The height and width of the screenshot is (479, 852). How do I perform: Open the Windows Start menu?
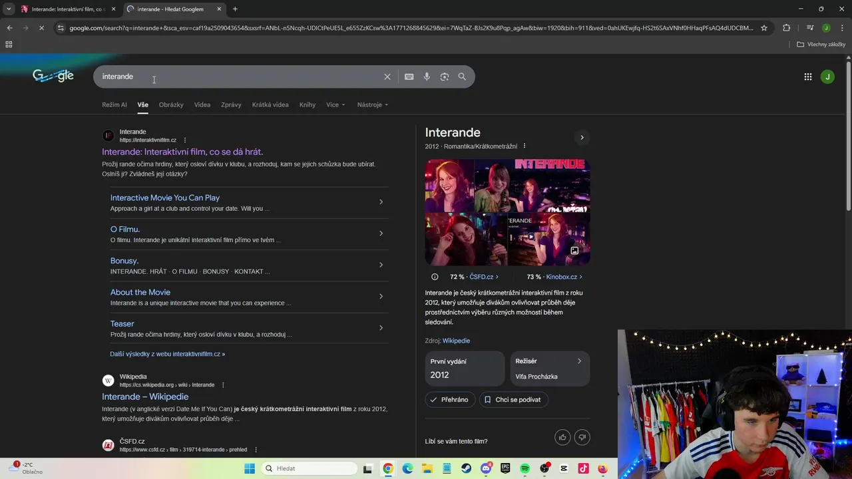pyautogui.click(x=250, y=468)
